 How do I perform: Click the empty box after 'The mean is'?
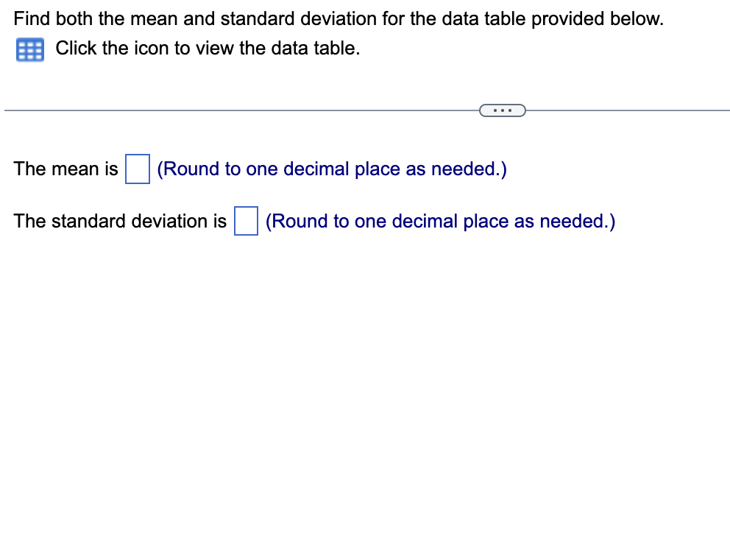point(137,169)
